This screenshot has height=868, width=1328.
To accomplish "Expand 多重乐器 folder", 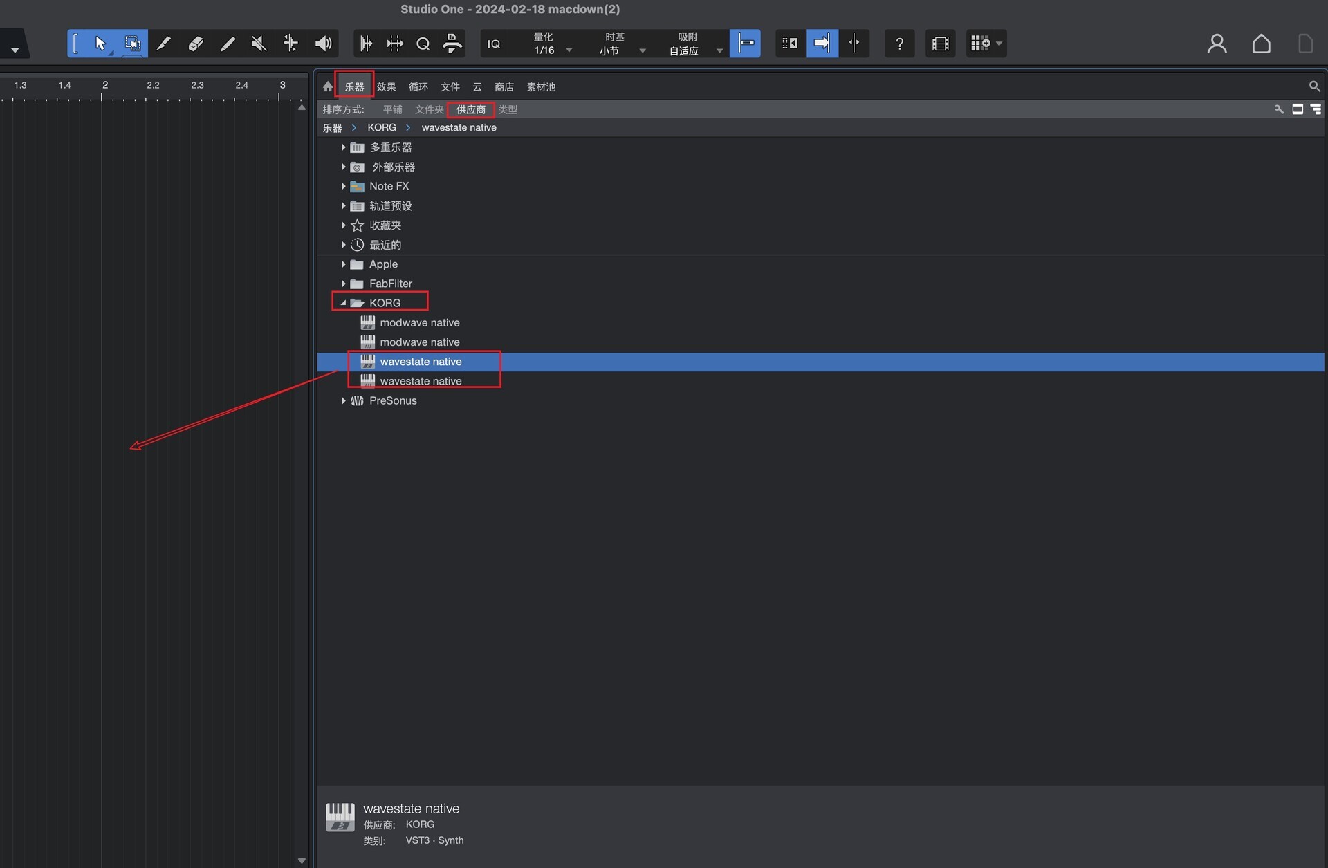I will coord(343,147).
